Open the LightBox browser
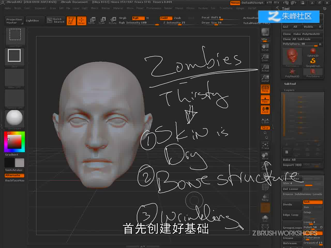The image size is (331, 248). pyautogui.click(x=32, y=20)
